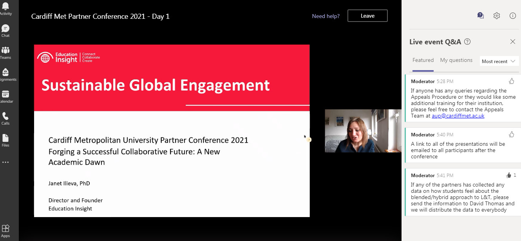Switch to the Featured tab

(423, 60)
